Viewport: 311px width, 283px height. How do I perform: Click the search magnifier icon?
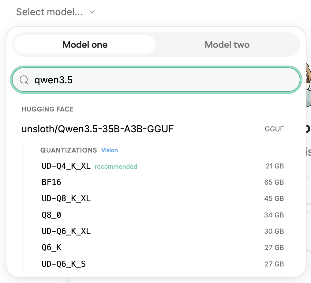tap(24, 80)
